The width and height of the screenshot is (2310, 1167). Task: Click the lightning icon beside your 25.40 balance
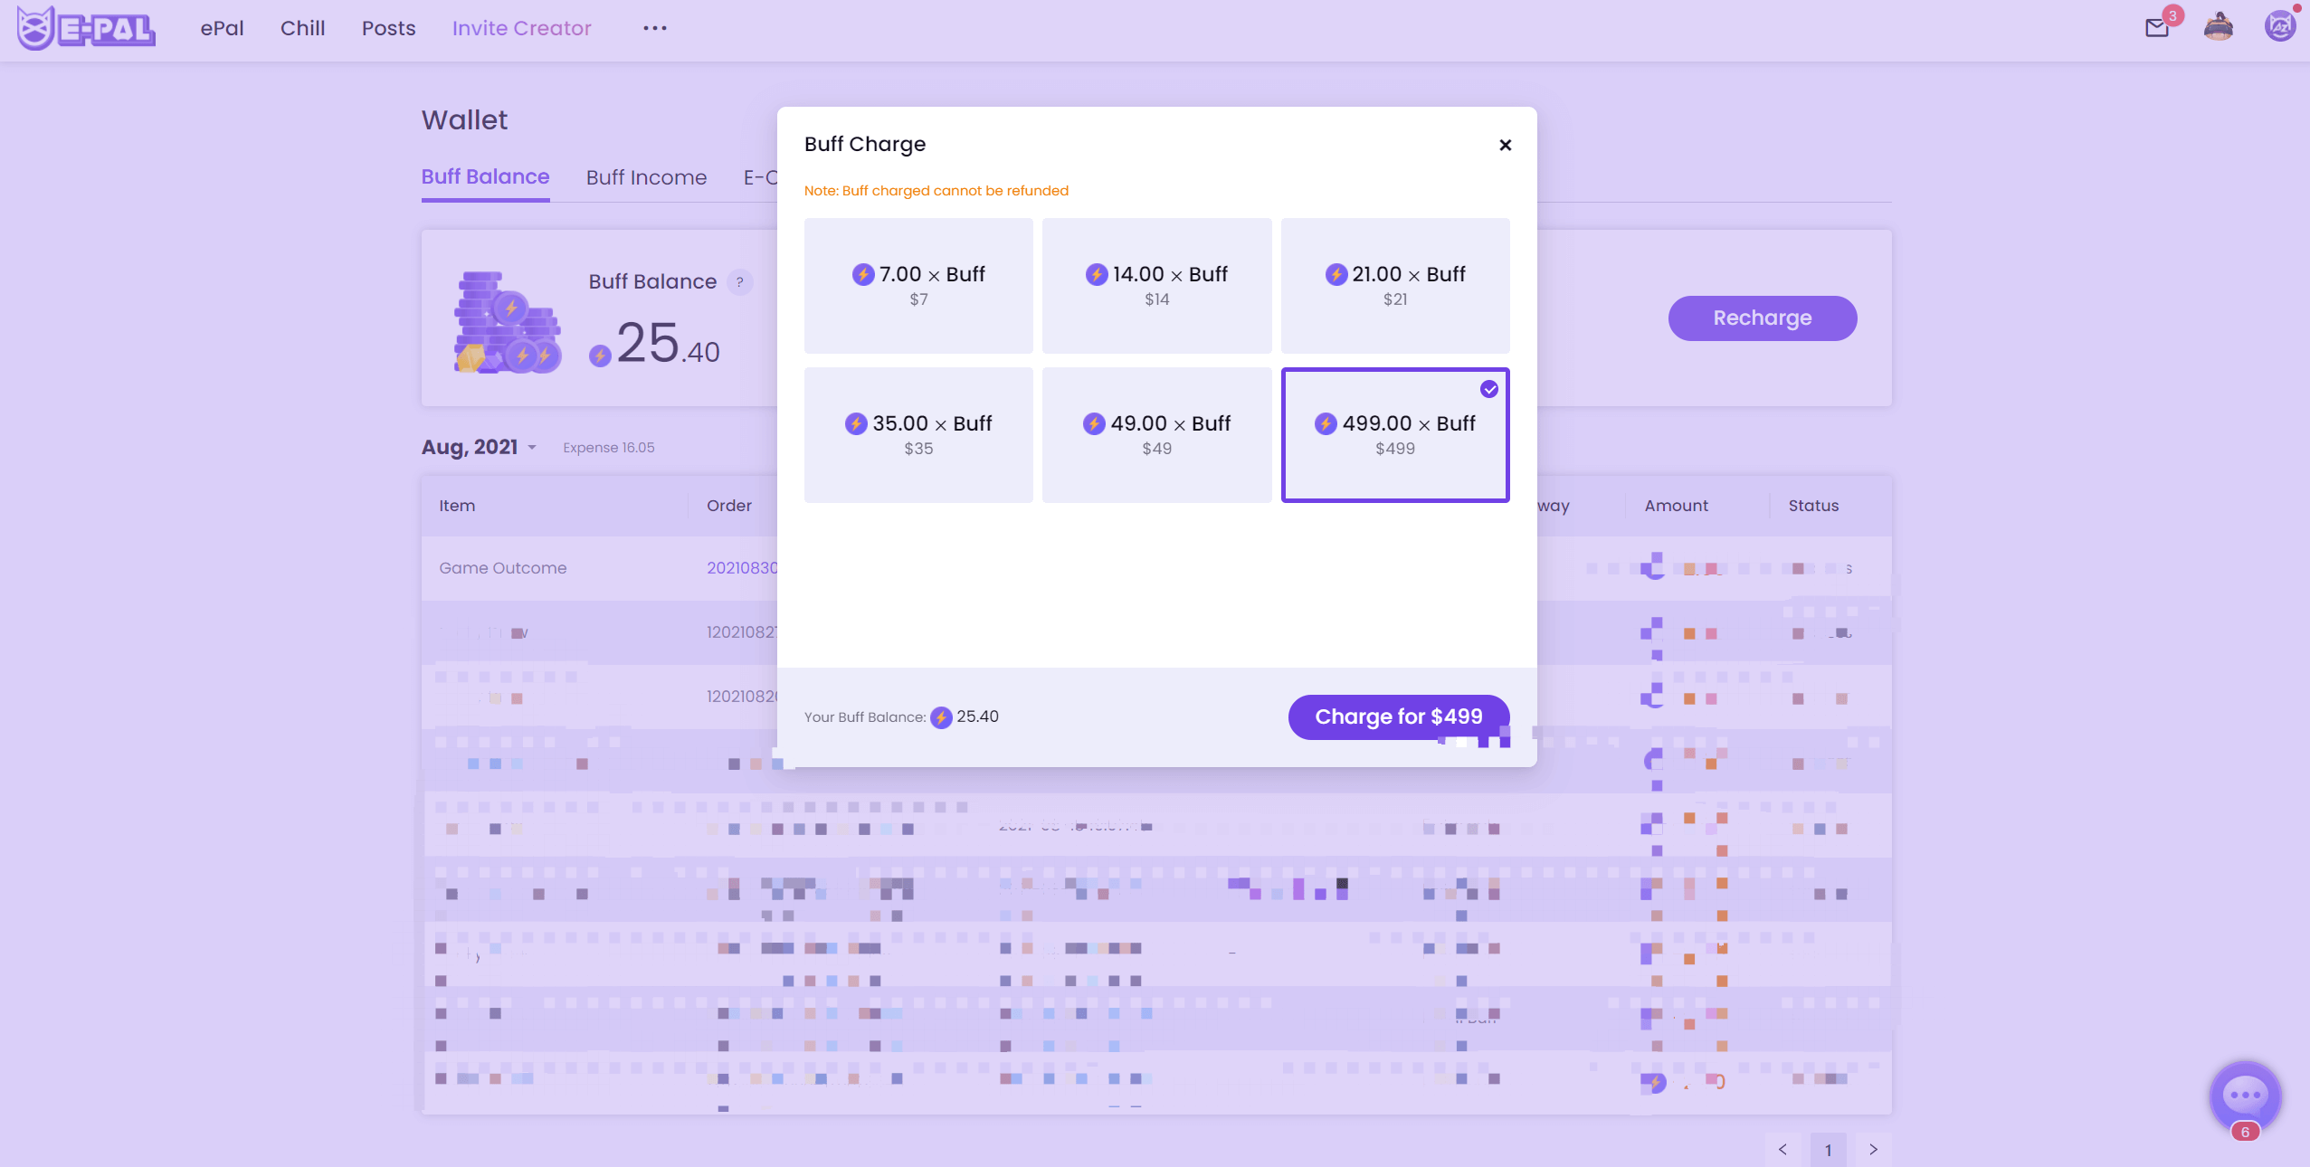point(600,356)
